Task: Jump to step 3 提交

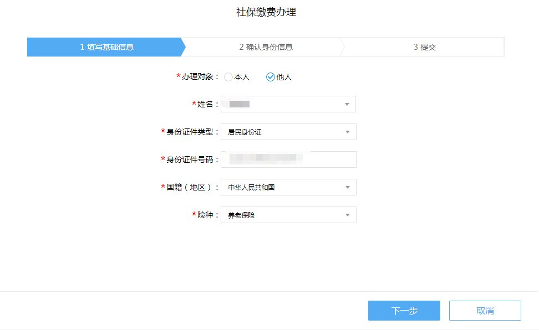Action: pos(425,47)
